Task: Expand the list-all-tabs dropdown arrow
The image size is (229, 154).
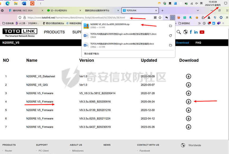Action: (198, 11)
